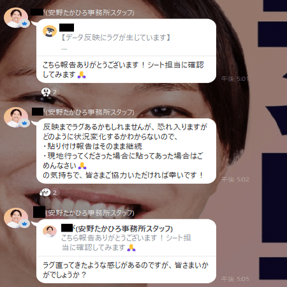Image resolution: width=287 pixels, height=287 pixels.
Task: Open sender avatar of the 5:05 message
Action: point(16,218)
